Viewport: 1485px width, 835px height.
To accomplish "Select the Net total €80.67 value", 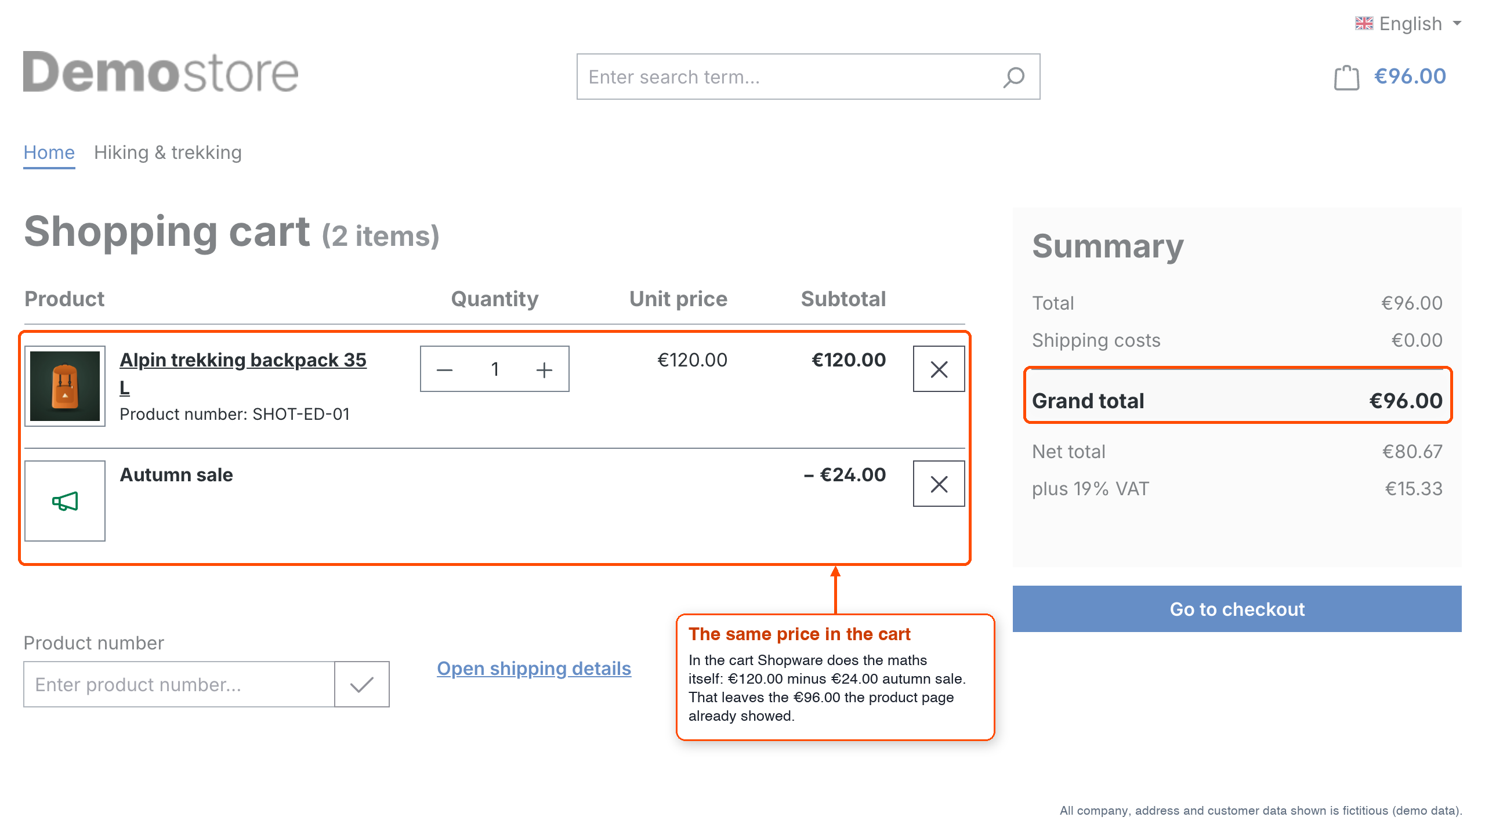I will [x=1412, y=452].
